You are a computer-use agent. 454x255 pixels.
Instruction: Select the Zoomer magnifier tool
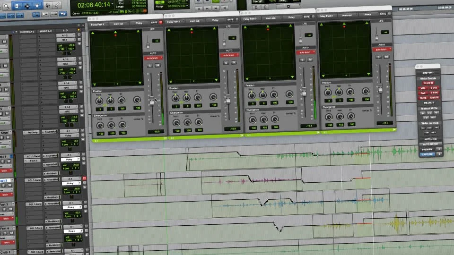tap(7, 6)
